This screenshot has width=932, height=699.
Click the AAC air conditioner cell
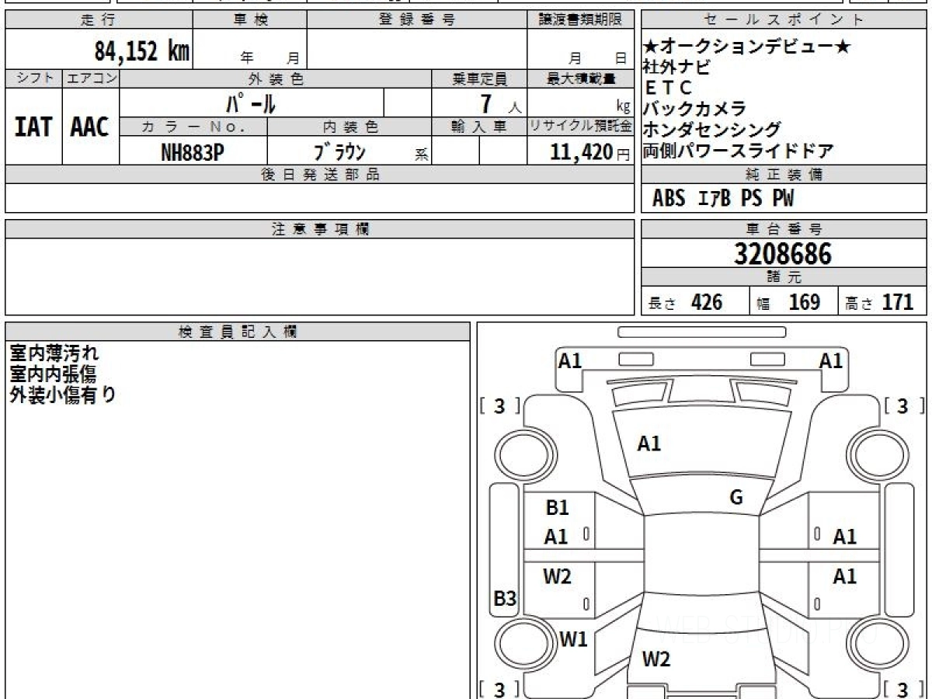pos(90,127)
